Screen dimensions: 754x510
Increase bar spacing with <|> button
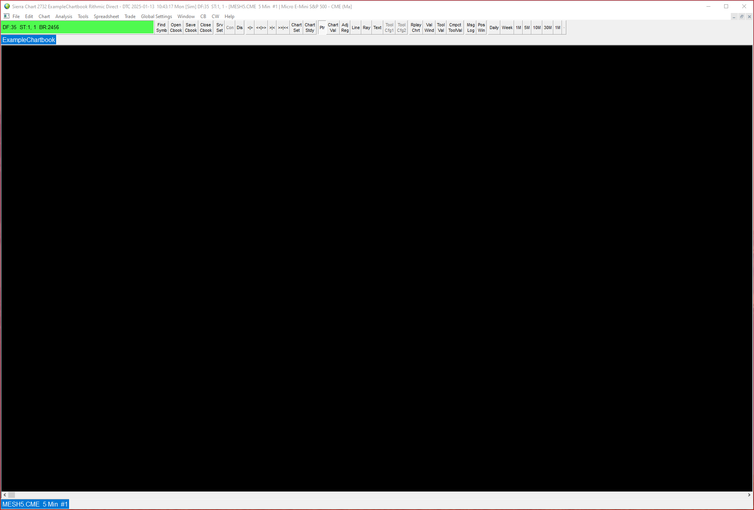[250, 28]
